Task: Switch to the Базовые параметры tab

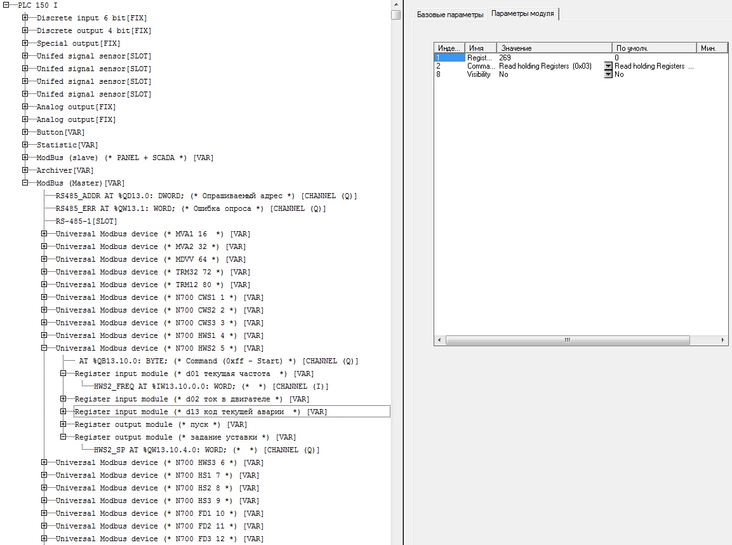Action: tap(450, 15)
